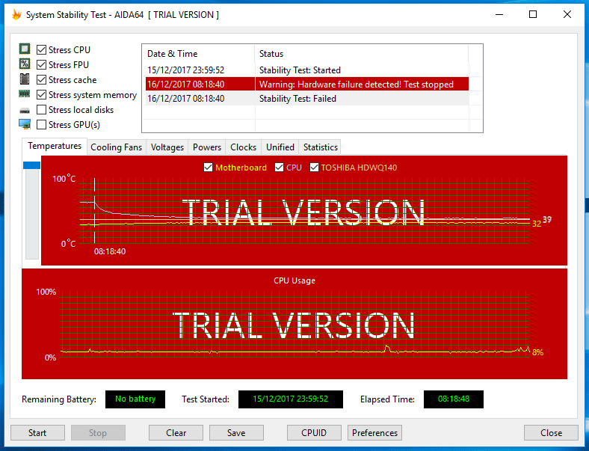
Task: Click the Close button at bottom right
Action: point(551,432)
